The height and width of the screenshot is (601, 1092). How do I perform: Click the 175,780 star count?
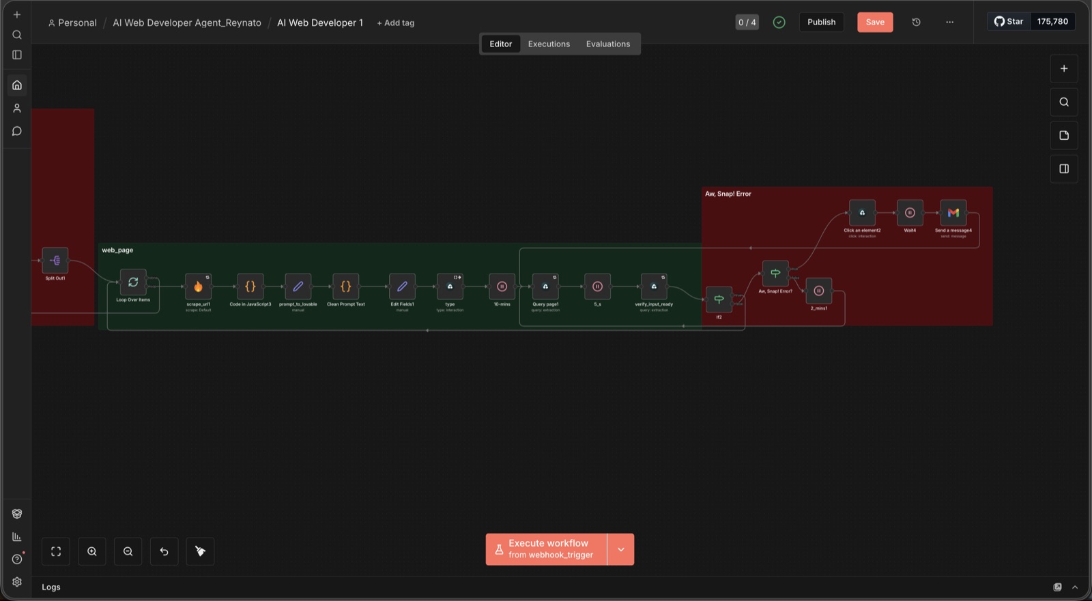point(1052,21)
